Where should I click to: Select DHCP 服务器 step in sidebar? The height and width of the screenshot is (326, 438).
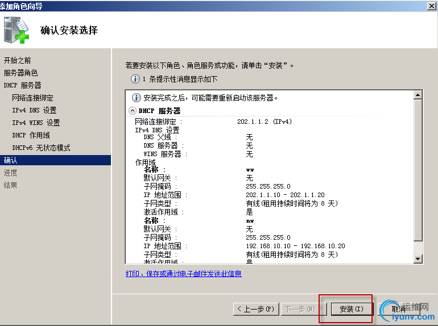click(x=22, y=85)
